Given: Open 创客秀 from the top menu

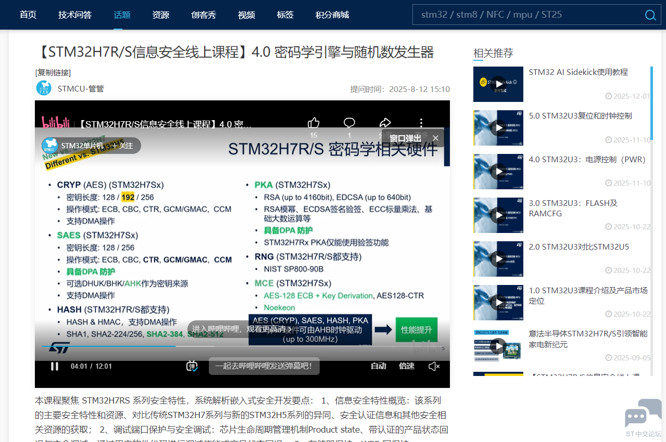Looking at the screenshot, I should [x=204, y=15].
